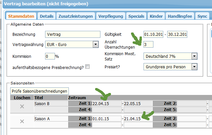Screen dimensions: 212x135
Task: Toggle aufenthaltsbezogene Preisberechnung checkbox
Action: (x=87, y=67)
